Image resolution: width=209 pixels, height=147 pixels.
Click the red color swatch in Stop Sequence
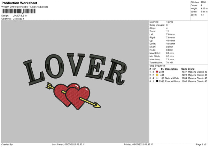(157, 72)
